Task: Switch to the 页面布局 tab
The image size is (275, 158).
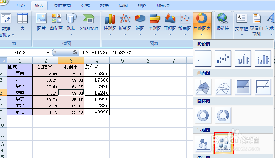Action: tap(62, 6)
